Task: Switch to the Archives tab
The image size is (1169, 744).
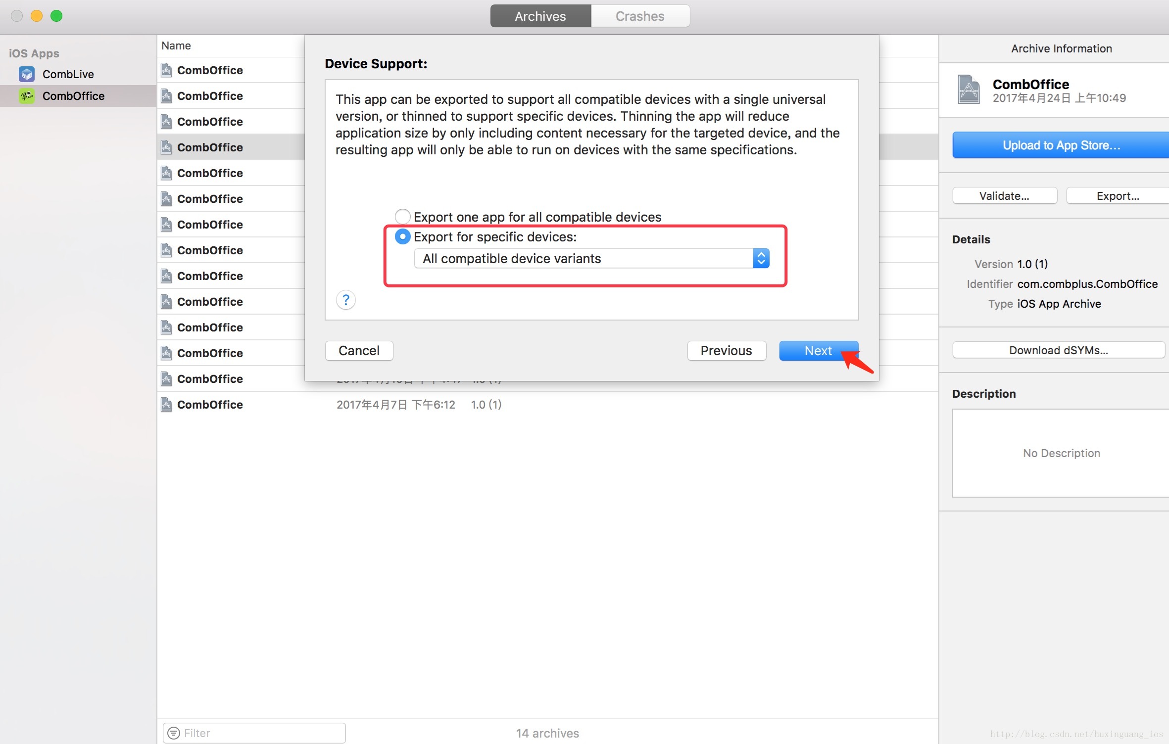Action: 540,16
